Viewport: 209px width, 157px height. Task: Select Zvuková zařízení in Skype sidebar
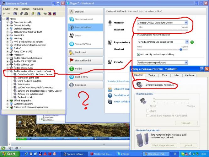(x=85, y=28)
